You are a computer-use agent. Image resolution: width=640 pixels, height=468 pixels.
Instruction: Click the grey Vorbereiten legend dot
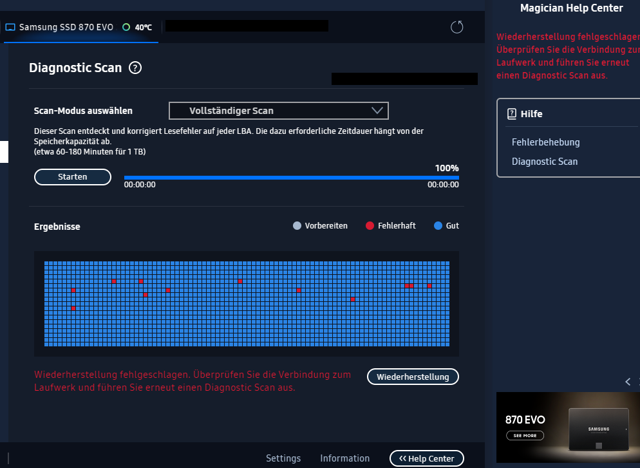(x=297, y=226)
